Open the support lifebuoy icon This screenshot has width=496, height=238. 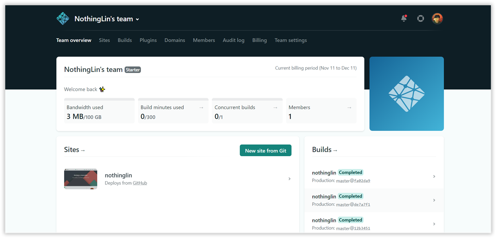[420, 18]
